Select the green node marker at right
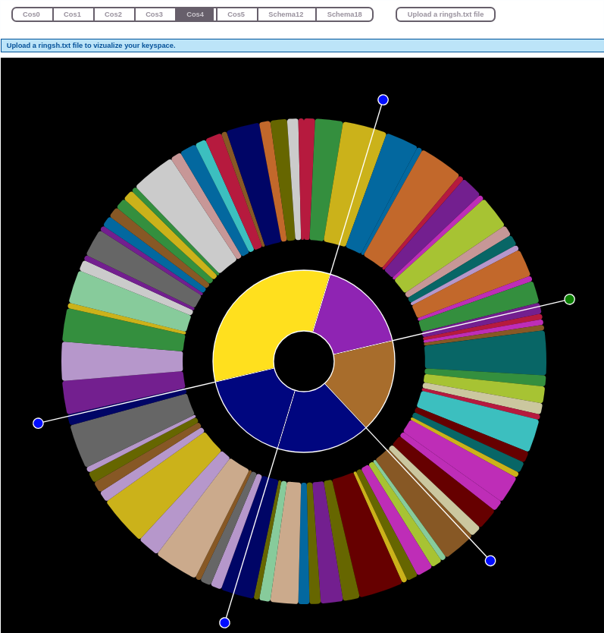Screen dimensions: 604x633 [569, 299]
